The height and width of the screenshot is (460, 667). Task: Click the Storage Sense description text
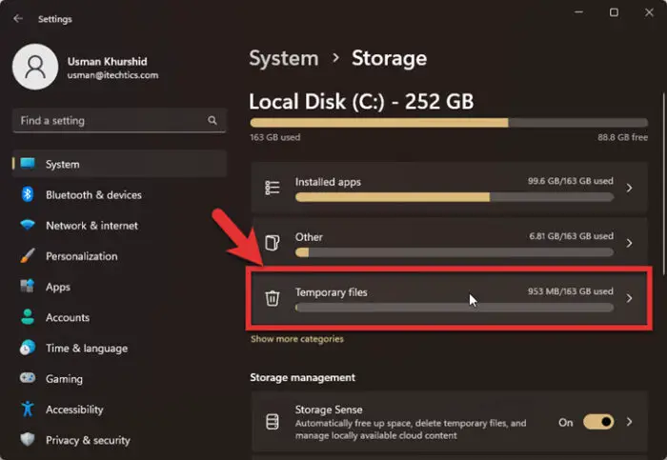point(411,429)
